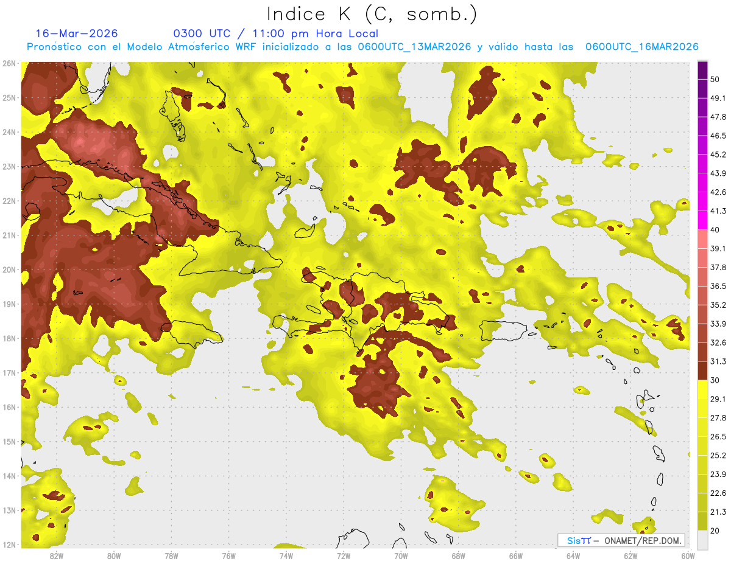731x564 pixels.
Task: Click the 35.2 value label on legend
Action: pyautogui.click(x=718, y=305)
